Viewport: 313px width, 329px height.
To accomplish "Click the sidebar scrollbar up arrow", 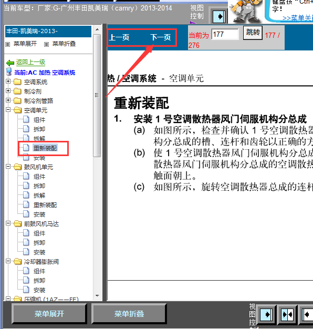I will click(97, 29).
